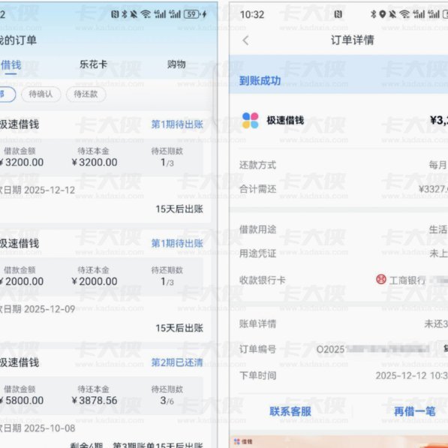Tap the WiFi icon in left phone status bar

(x=146, y=14)
